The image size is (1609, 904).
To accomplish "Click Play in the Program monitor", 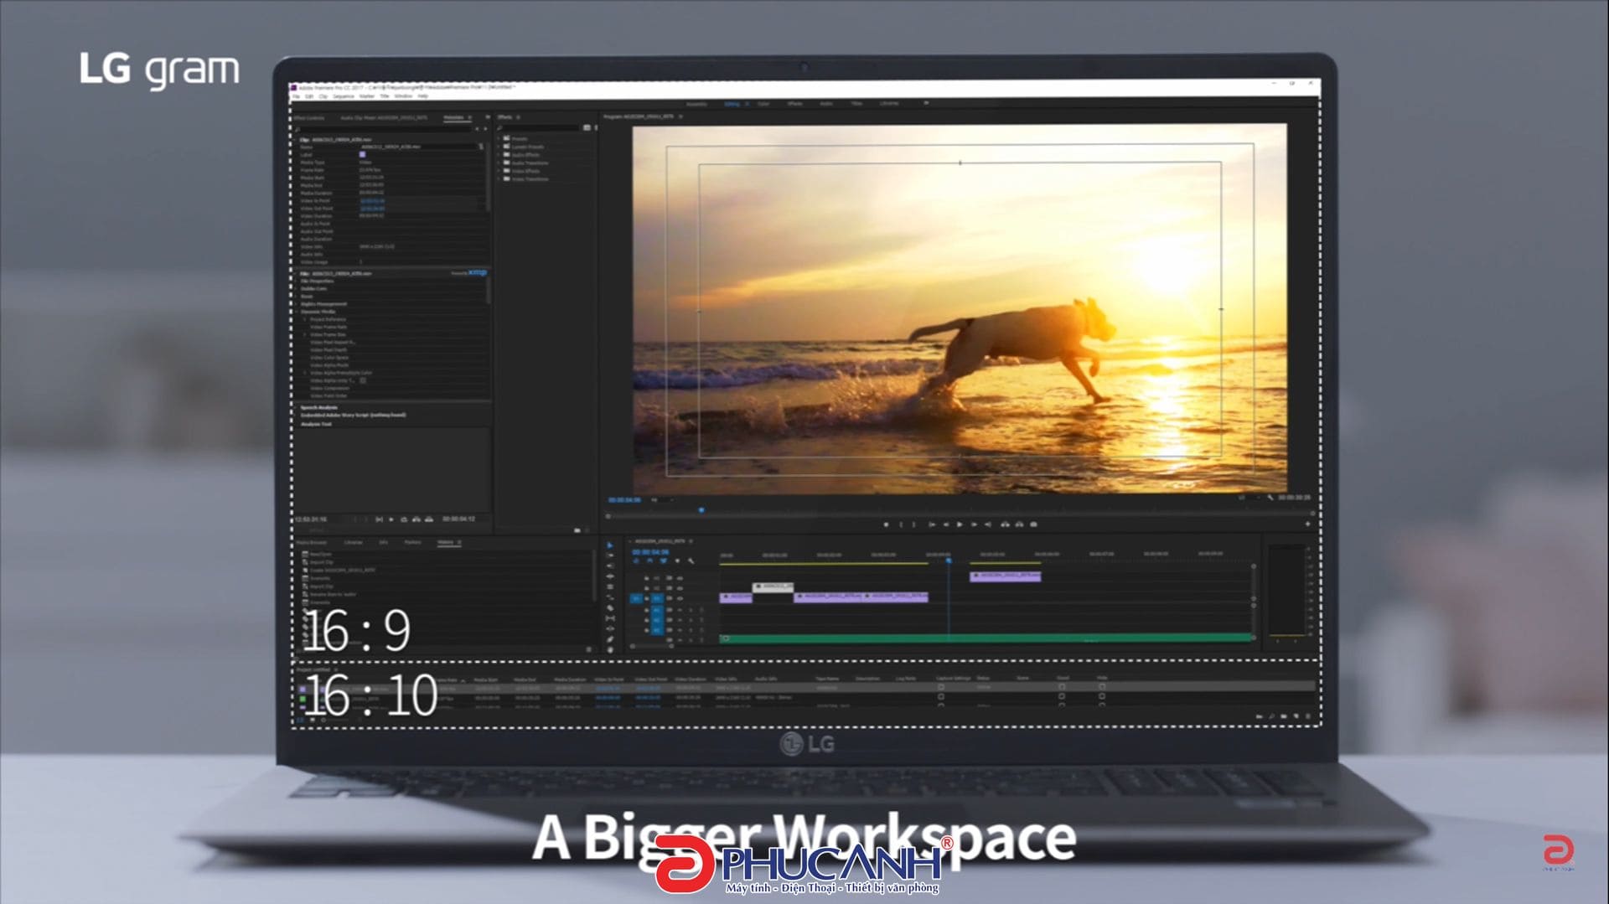I will pyautogui.click(x=960, y=524).
